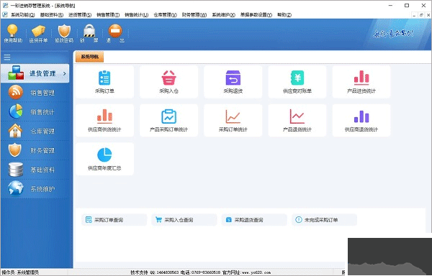Open the 财务管理(W) menu
The image size is (432, 276).
(x=194, y=15)
